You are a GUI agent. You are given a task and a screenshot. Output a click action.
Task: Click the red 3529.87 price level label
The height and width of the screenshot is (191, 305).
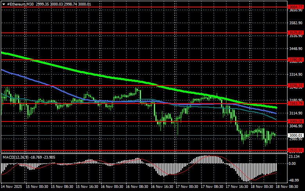[296, 33]
